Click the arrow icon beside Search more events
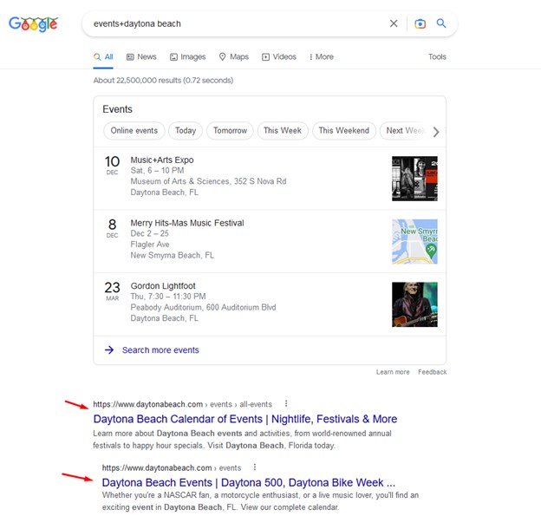The width and height of the screenshot is (541, 516). (109, 350)
